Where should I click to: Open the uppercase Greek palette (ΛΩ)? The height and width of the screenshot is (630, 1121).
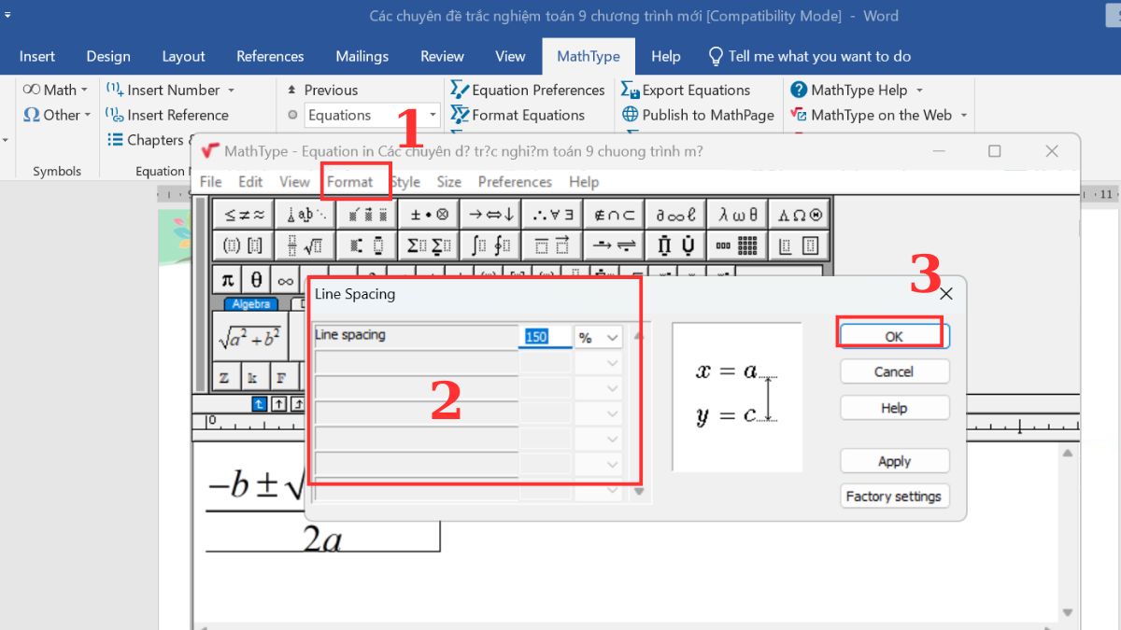[x=799, y=214]
